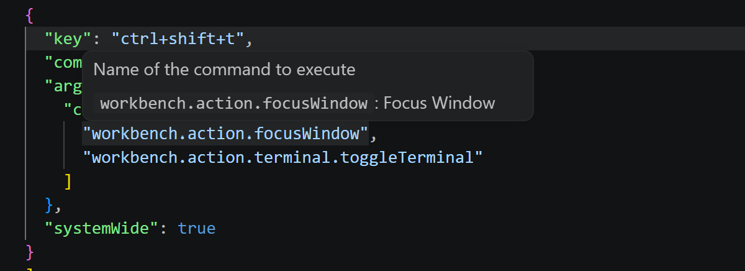This screenshot has width=745, height=271.
Task: Click the "workbench.action.terminal.toggleTerminal" string
Action: [x=282, y=157]
